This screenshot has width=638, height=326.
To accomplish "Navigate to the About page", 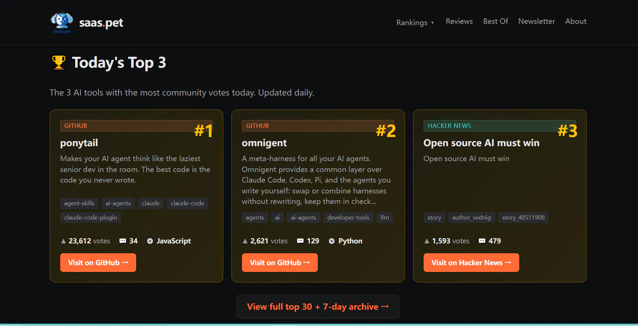I will 576,21.
